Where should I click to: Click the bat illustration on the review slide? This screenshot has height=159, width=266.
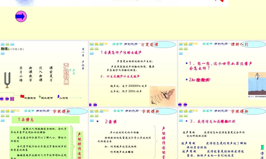(163, 96)
